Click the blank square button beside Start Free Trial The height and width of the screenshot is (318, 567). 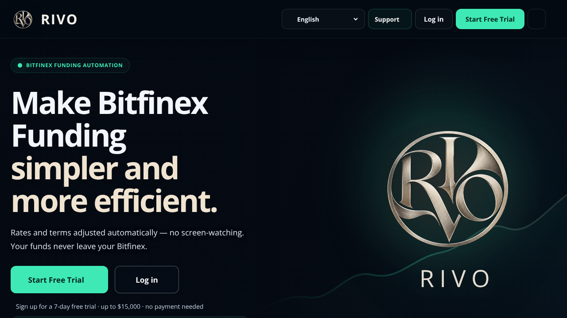(536, 19)
